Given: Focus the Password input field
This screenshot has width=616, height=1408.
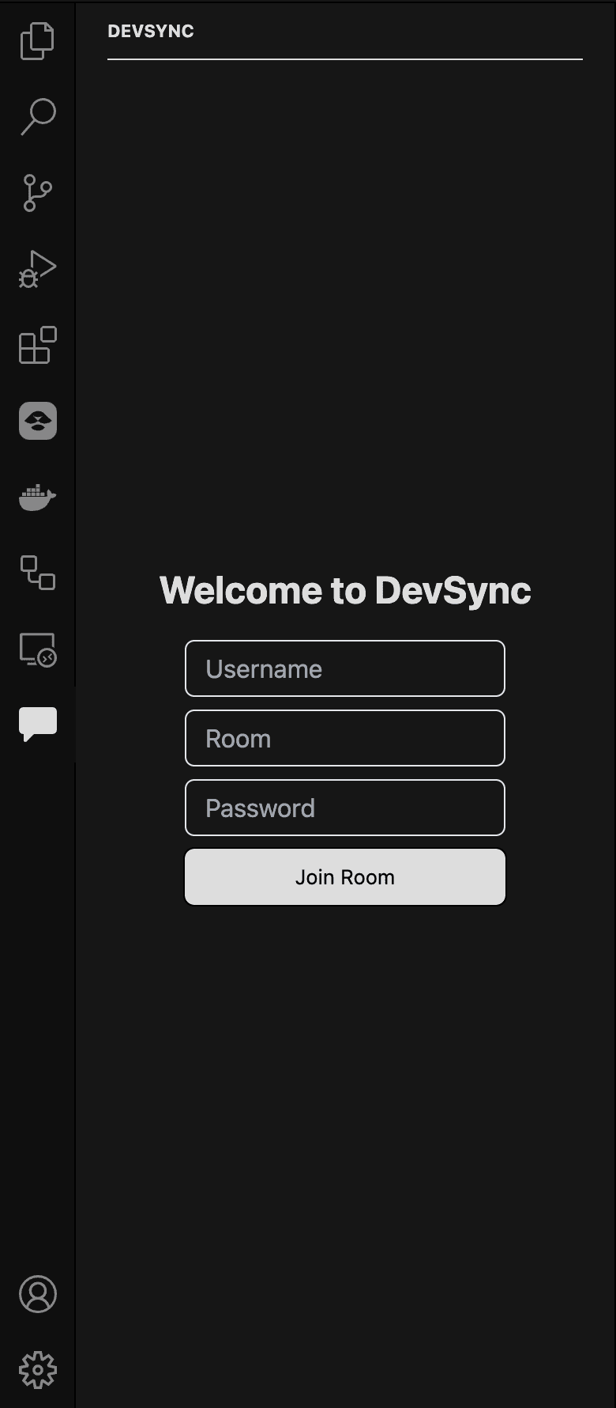Looking at the screenshot, I should point(345,808).
